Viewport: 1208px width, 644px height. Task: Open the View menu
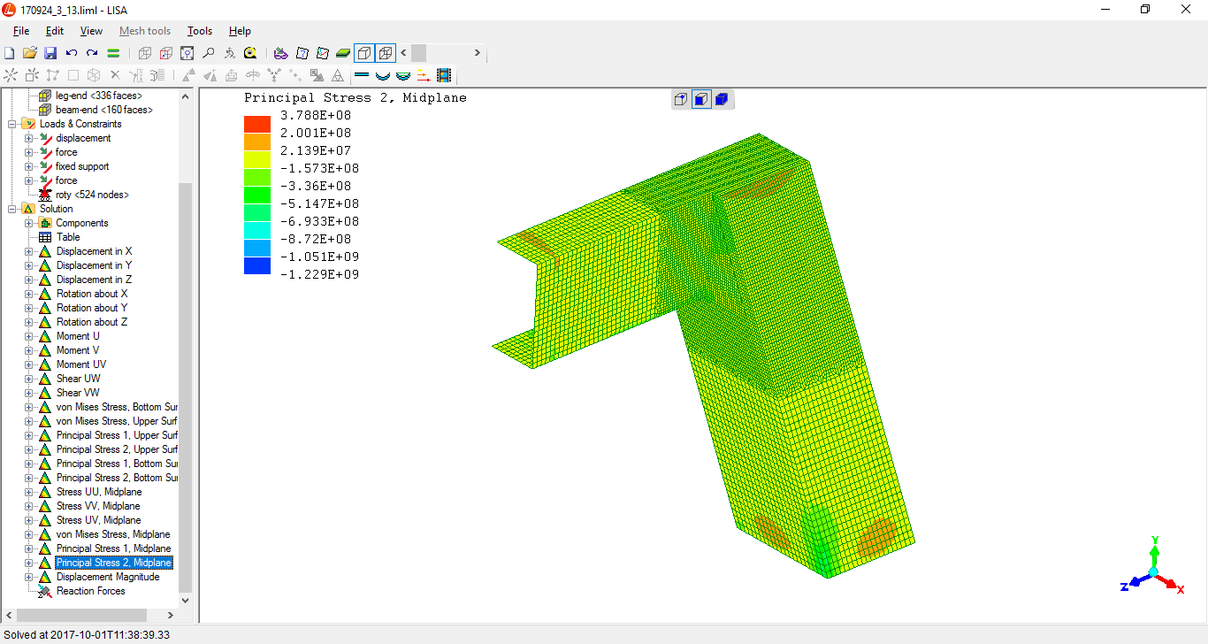(x=91, y=31)
